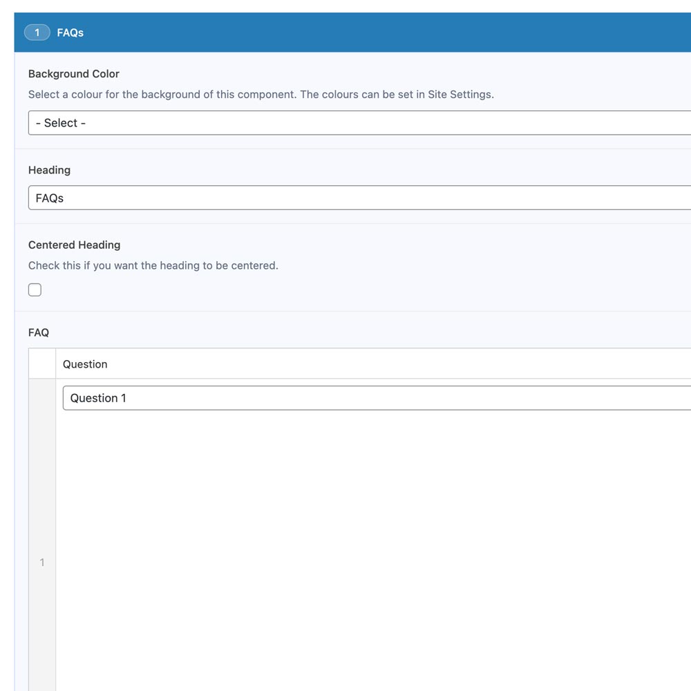The image size is (691, 691).
Task: Click the Heading field label
Action: [x=49, y=170]
